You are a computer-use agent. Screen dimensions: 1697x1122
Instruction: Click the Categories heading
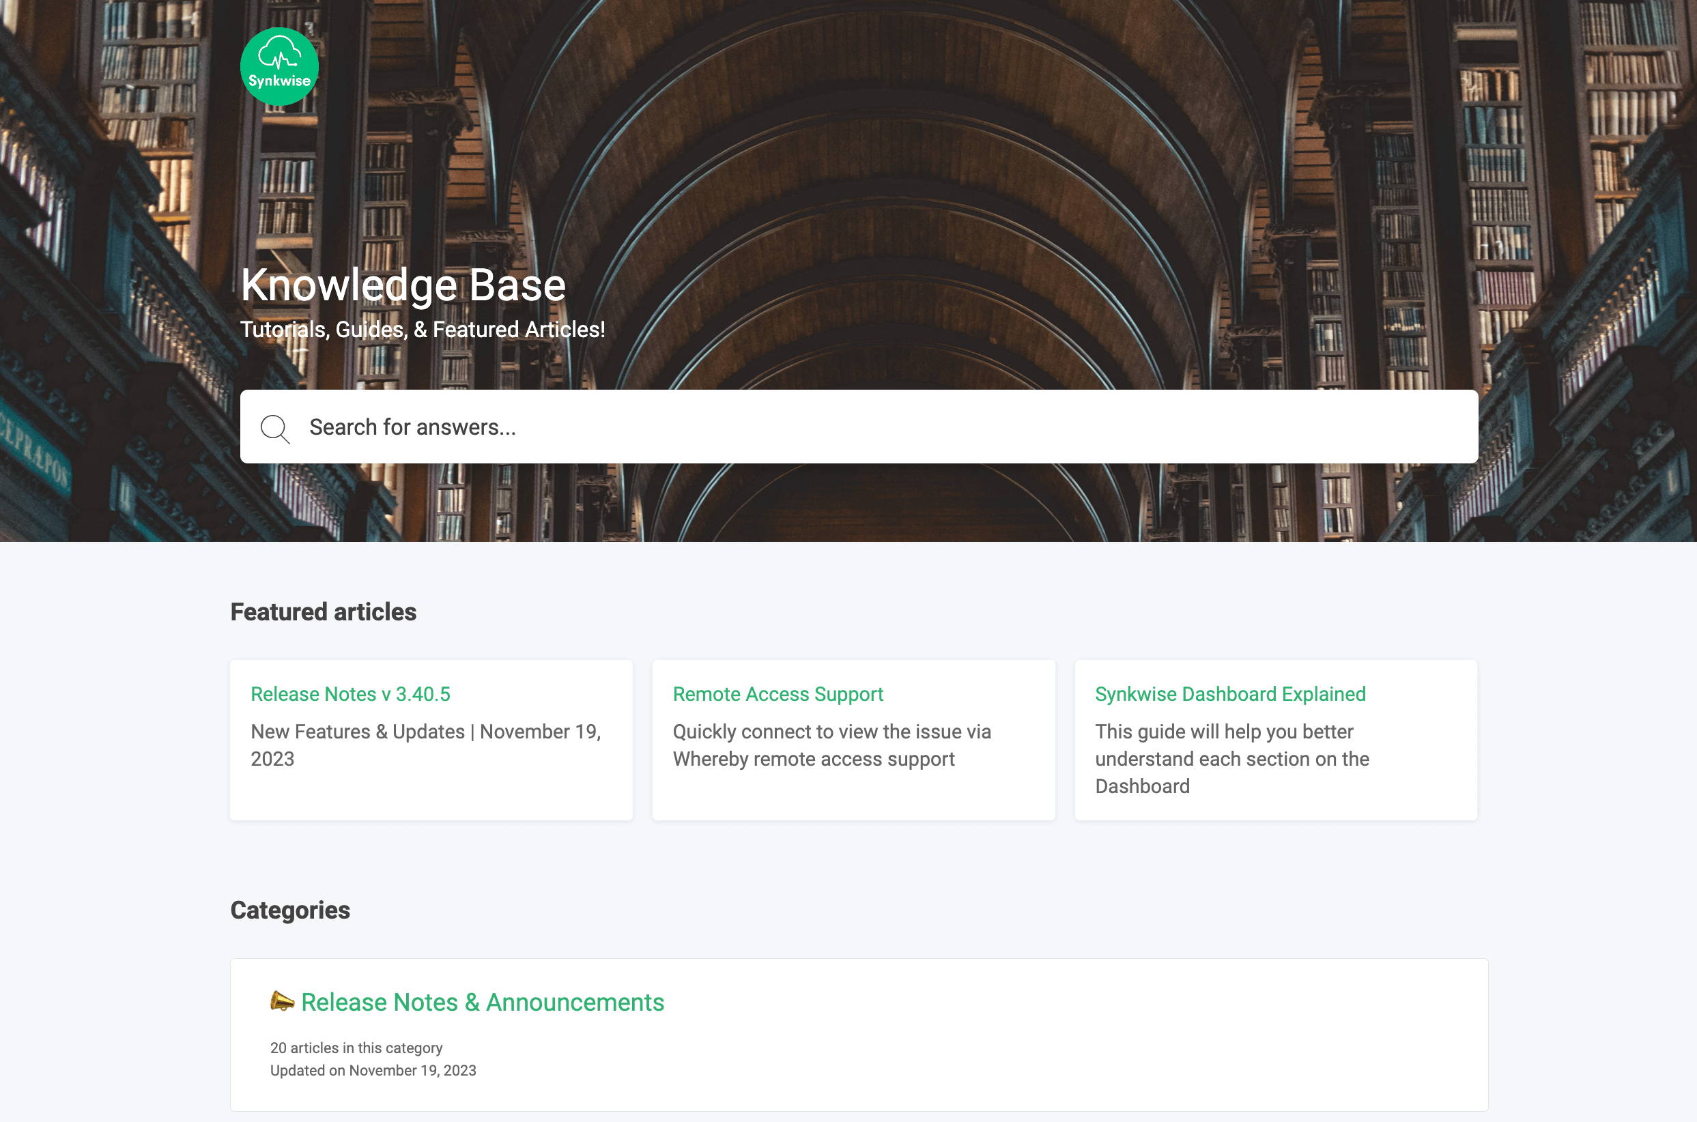point(290,910)
